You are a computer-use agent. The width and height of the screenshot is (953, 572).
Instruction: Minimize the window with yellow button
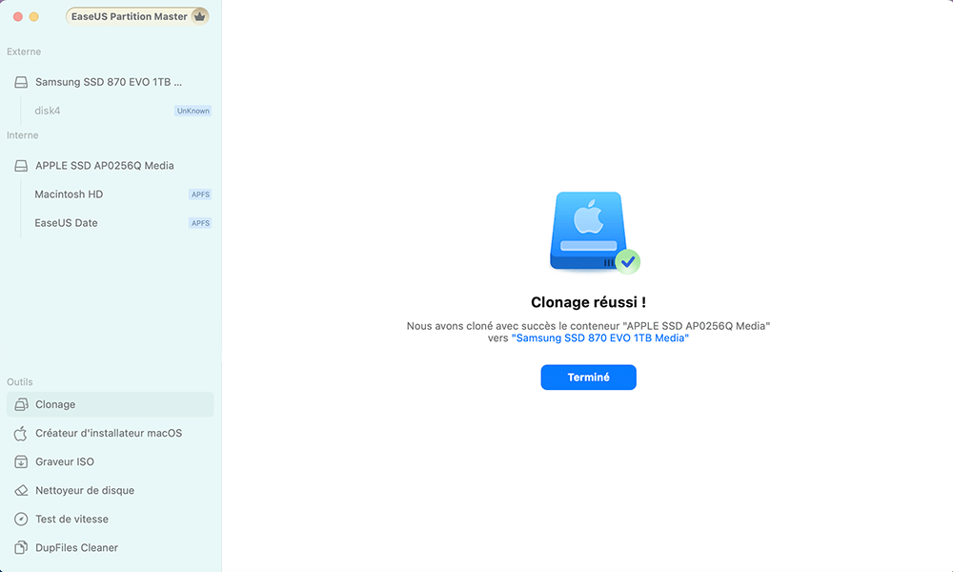click(x=34, y=17)
